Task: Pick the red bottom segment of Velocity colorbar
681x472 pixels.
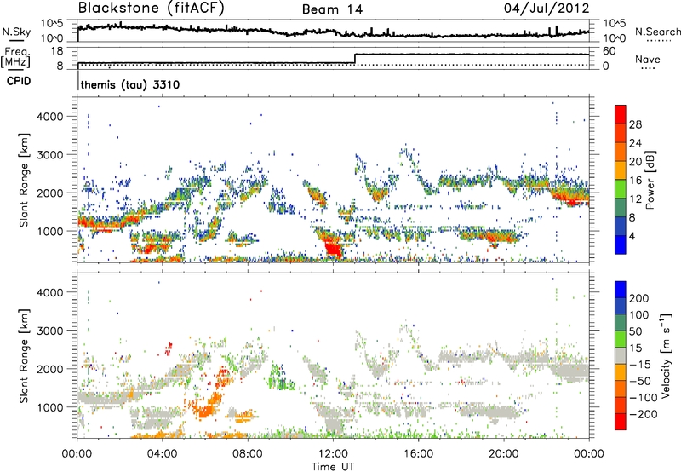Action: coord(621,422)
